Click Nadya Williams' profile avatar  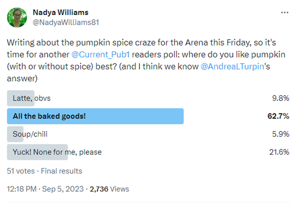coord(17,18)
